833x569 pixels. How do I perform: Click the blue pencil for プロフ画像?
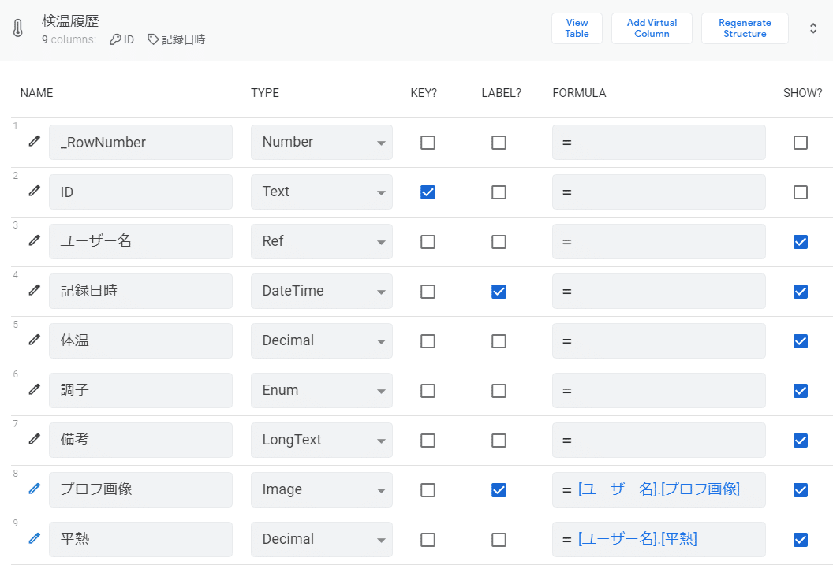[x=34, y=489]
